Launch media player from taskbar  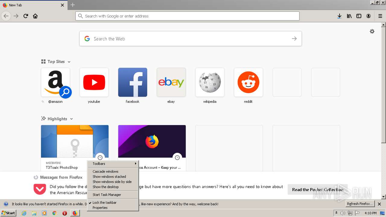(44, 213)
